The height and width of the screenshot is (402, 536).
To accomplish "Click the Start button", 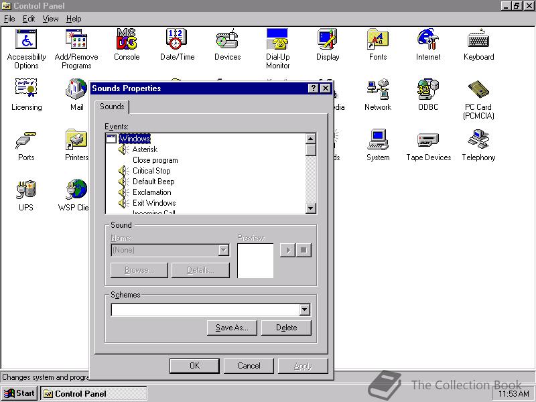I will point(19,393).
